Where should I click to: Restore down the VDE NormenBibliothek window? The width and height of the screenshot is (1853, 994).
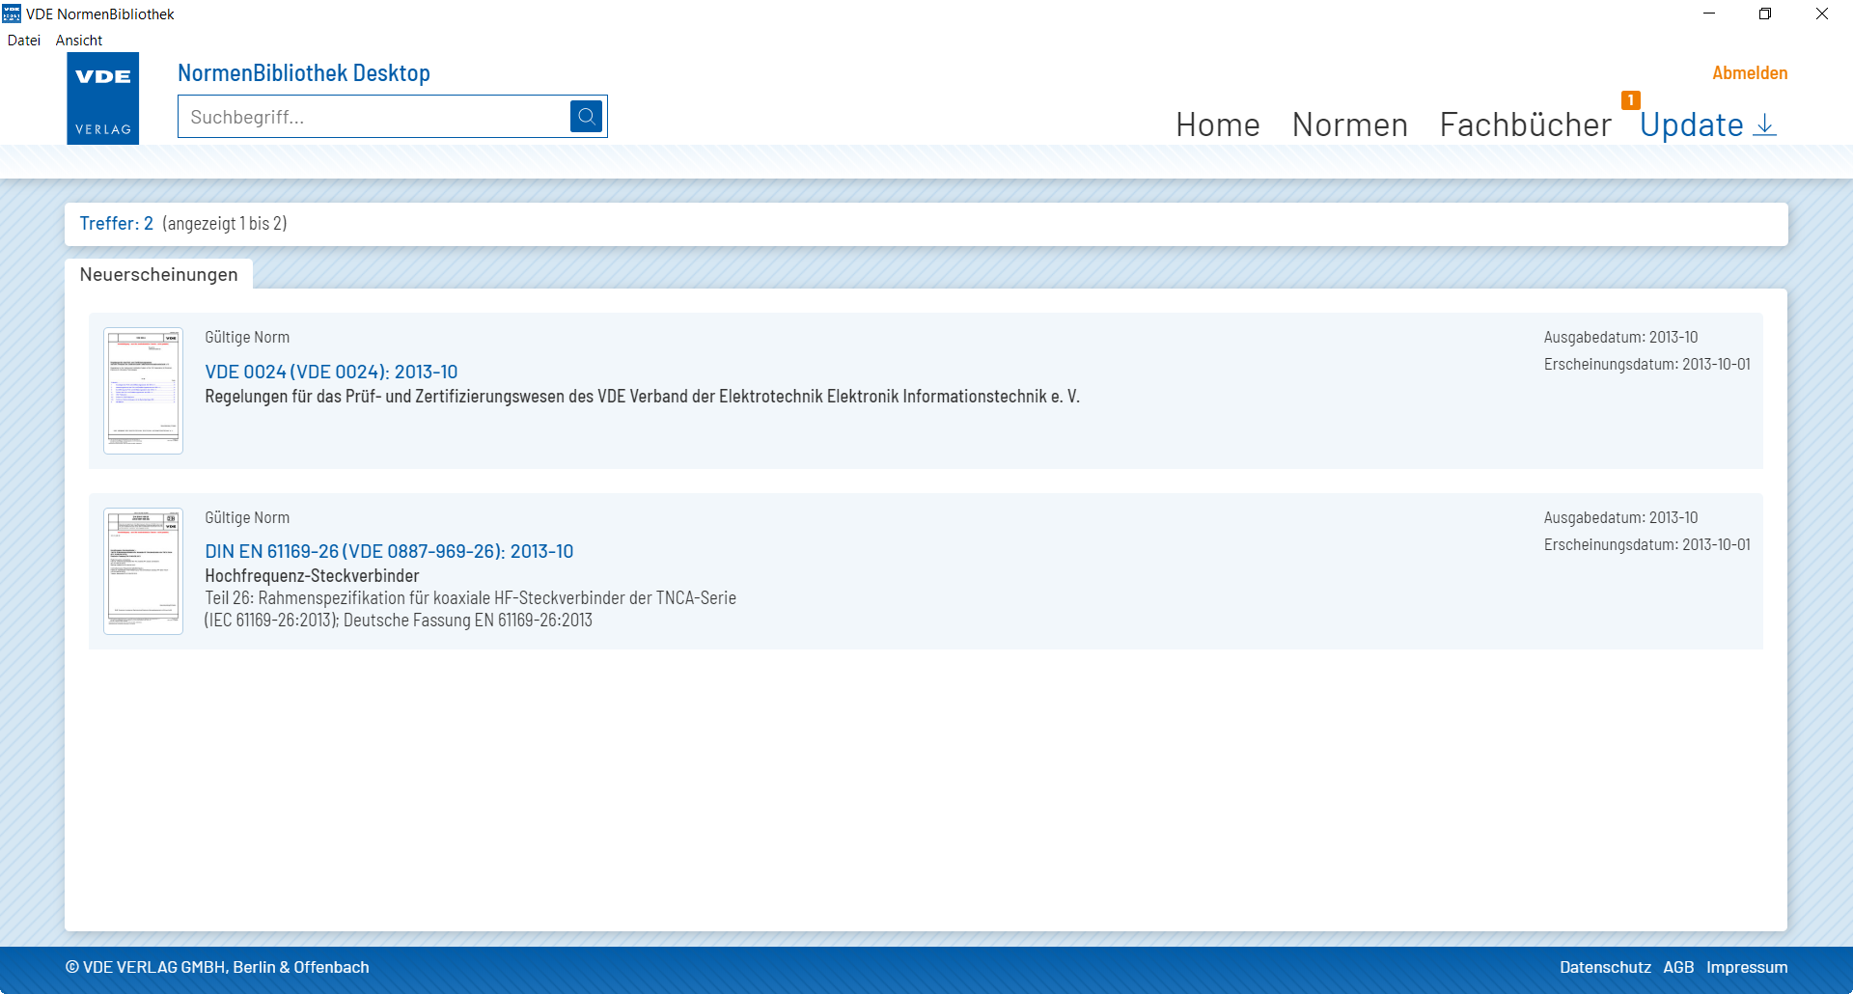tap(1765, 14)
